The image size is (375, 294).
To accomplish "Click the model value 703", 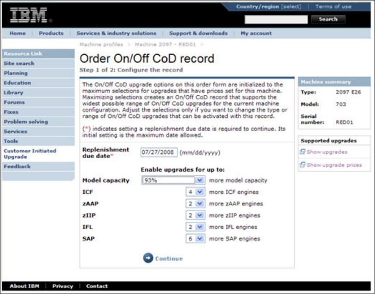I will pyautogui.click(x=341, y=104).
